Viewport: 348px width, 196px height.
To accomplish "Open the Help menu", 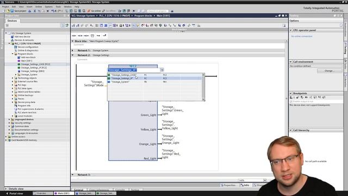I will point(77,7).
